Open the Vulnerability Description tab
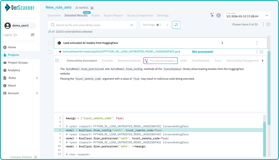Viewport: 279px width, 160px height. pos(82,61)
